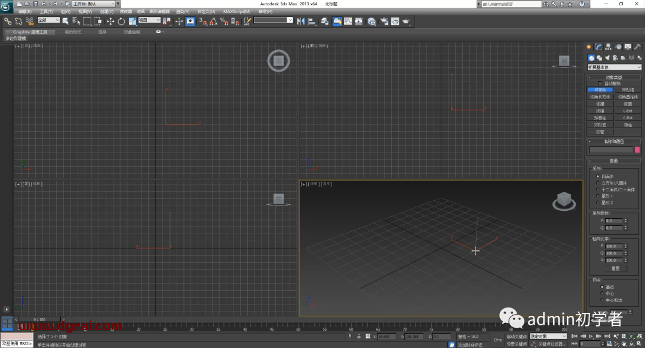Click the 重置 button
This screenshot has width=645, height=348.
click(x=615, y=268)
